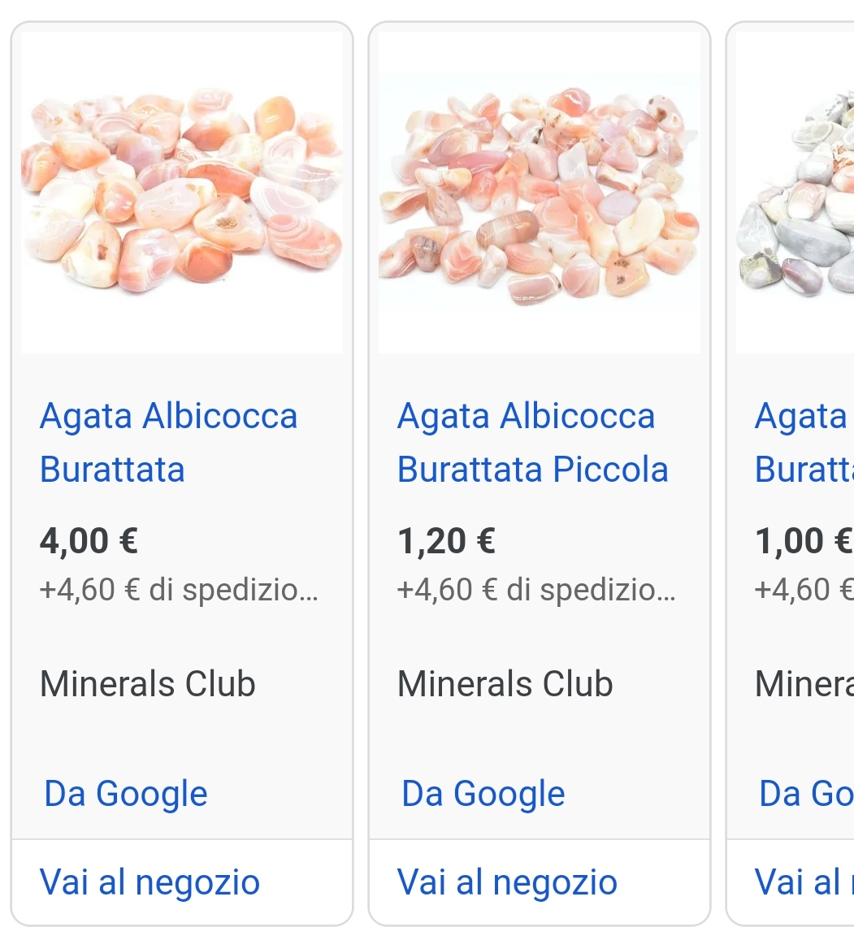Open the 'Agata Albicocca Burattata Piccola' title link
The image size is (854, 927).
[x=532, y=443]
